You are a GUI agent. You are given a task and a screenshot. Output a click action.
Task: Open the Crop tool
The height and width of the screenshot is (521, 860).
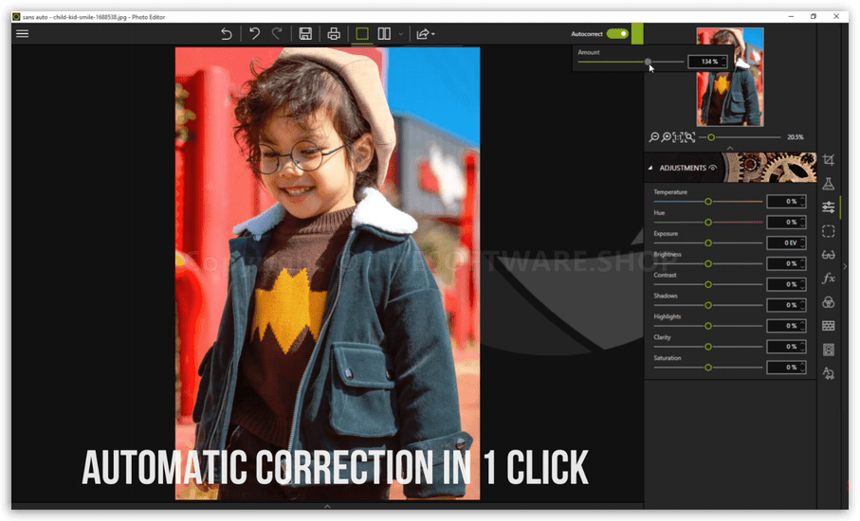click(828, 160)
